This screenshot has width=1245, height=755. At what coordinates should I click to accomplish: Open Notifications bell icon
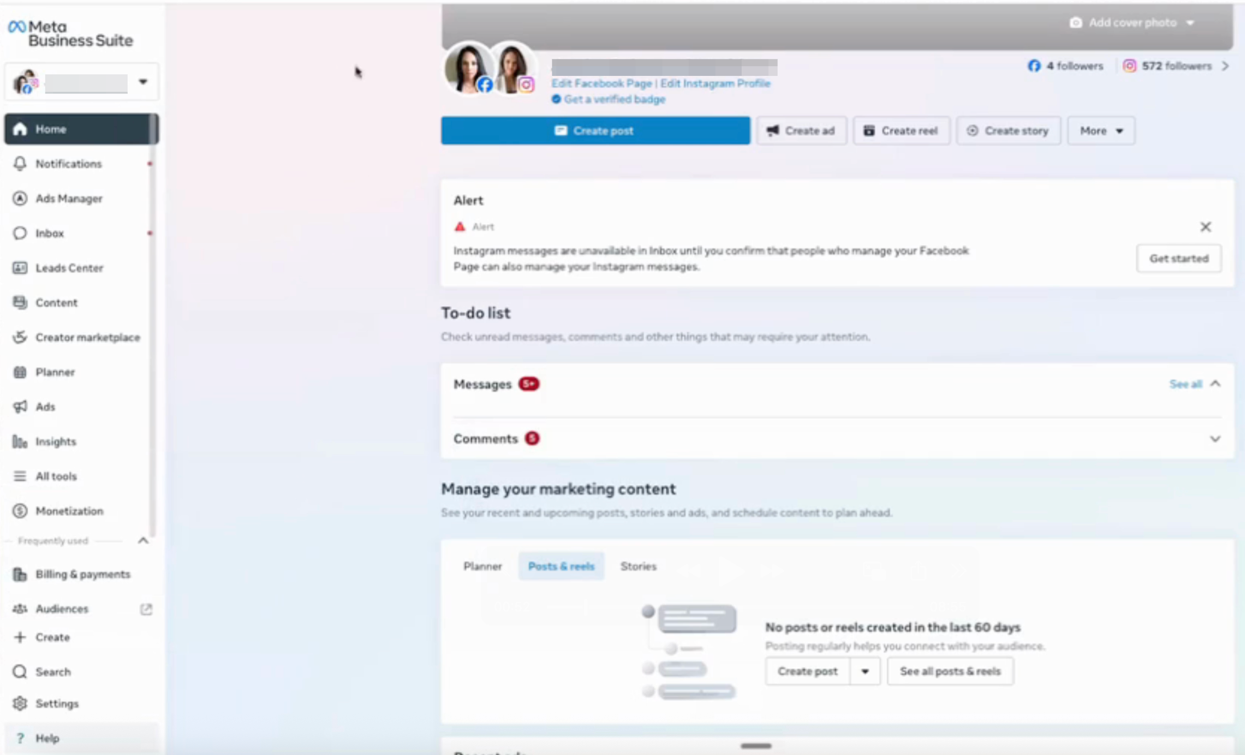pos(20,164)
